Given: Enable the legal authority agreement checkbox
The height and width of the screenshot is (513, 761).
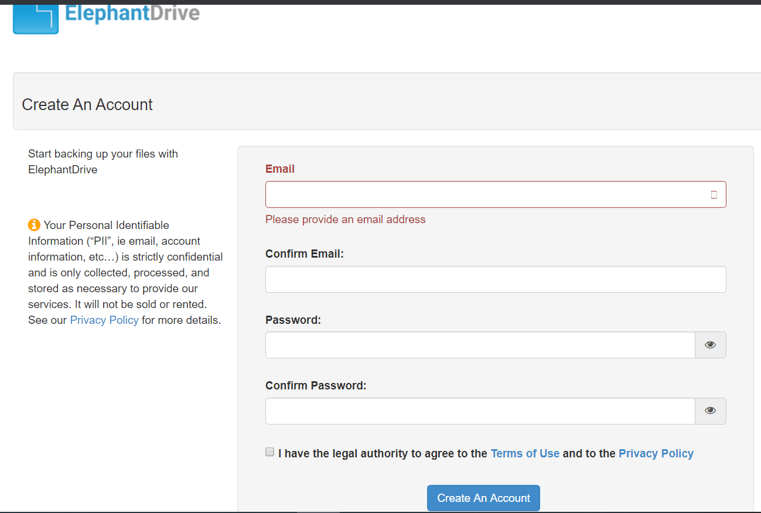Looking at the screenshot, I should click(269, 452).
